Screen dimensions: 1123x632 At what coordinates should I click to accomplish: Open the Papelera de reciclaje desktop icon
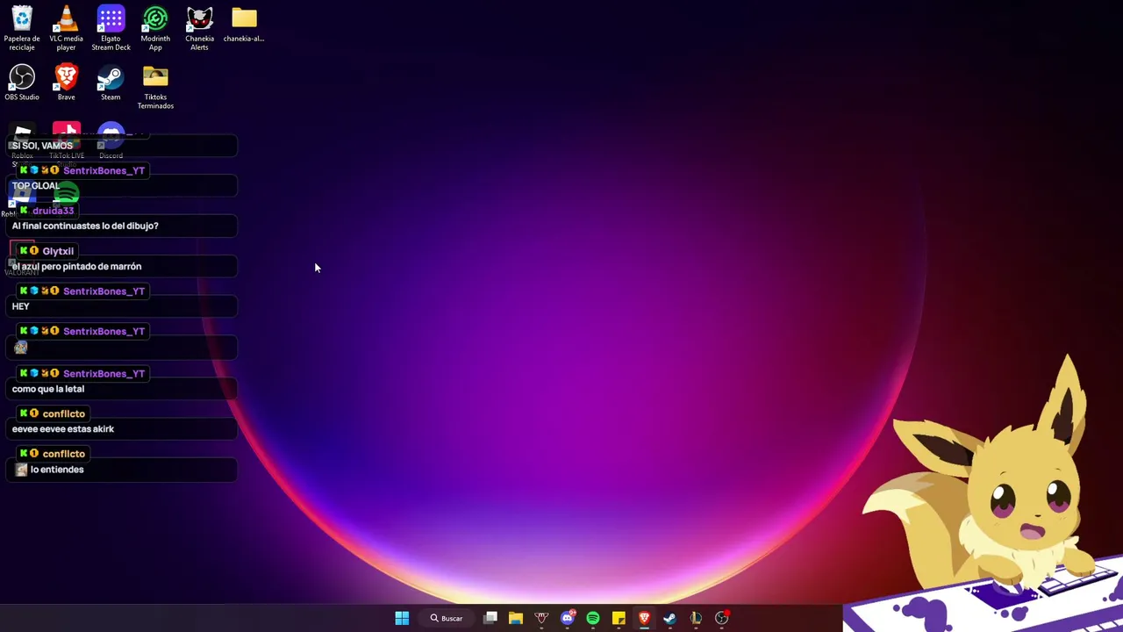22,28
